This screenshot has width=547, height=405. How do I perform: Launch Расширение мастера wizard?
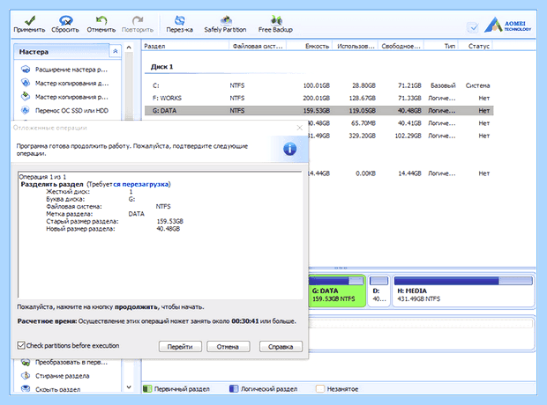(64, 70)
